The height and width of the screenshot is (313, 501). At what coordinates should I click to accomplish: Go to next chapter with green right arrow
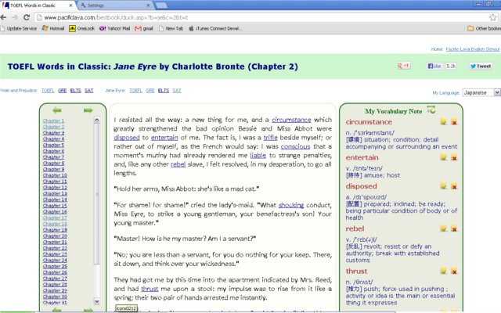88,110
